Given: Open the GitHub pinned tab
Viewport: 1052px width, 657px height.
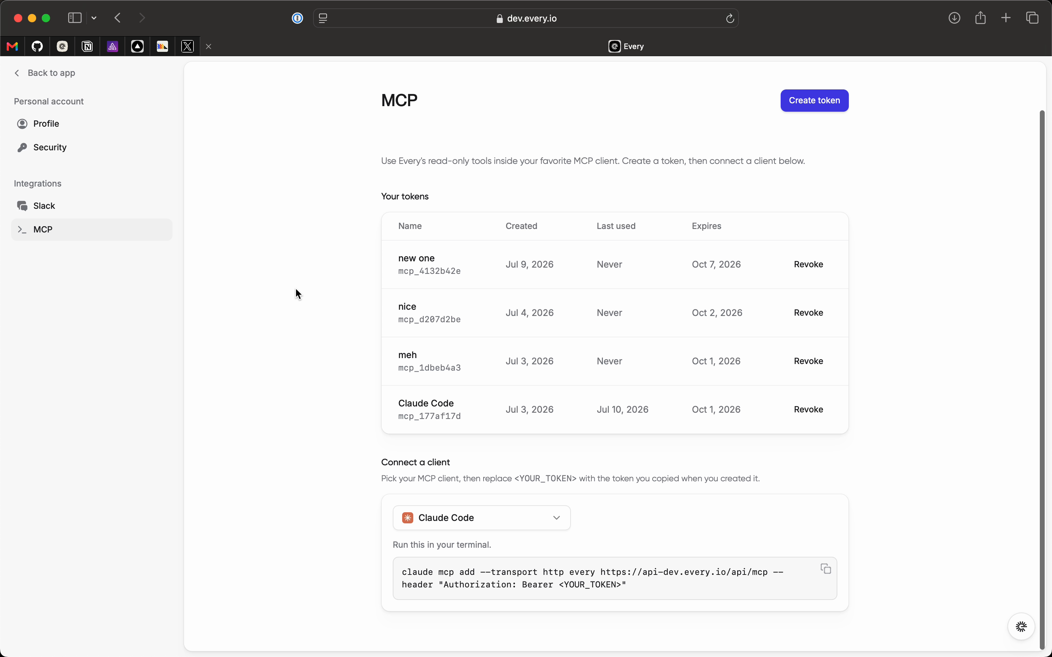Looking at the screenshot, I should click(x=37, y=47).
